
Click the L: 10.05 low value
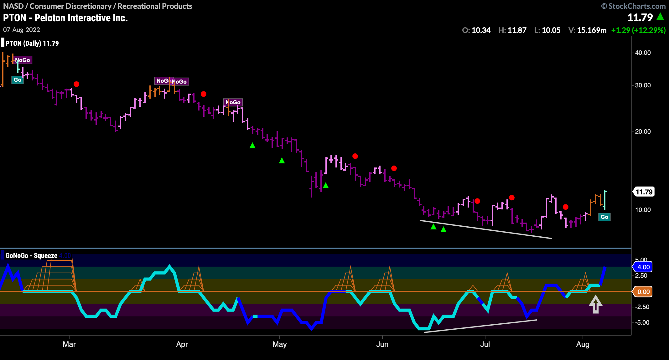point(547,30)
